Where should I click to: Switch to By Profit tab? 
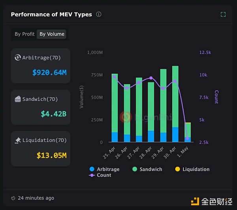click(x=24, y=34)
